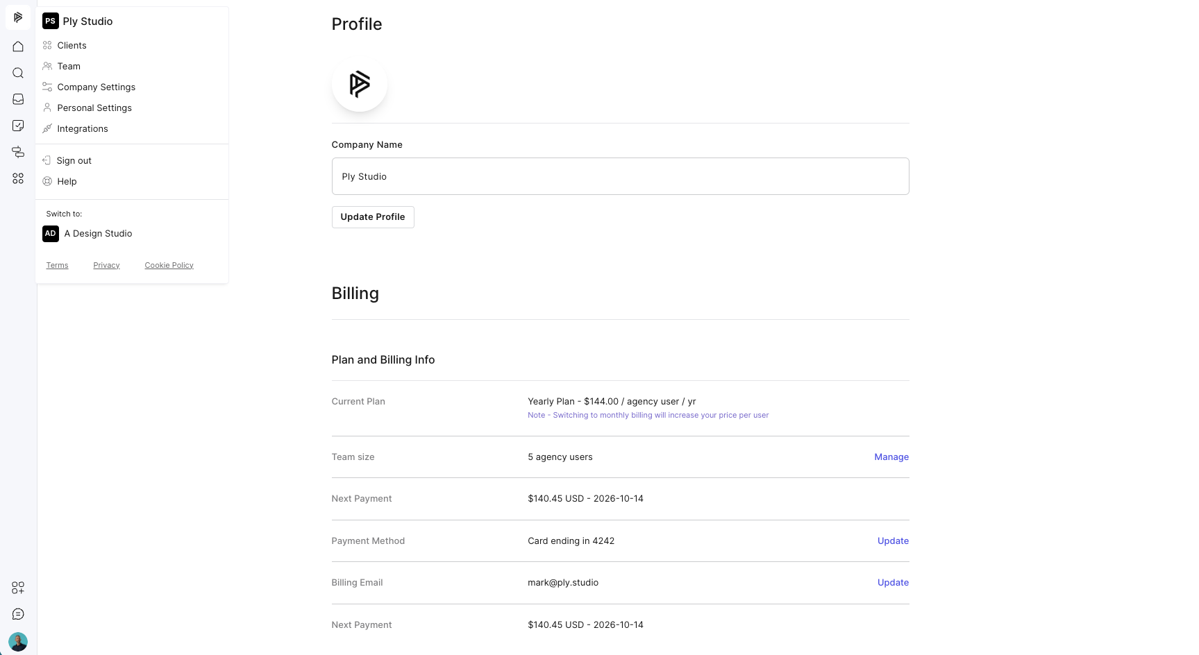The image size is (1199, 655).
Task: Click the Update Profile button
Action: [373, 217]
